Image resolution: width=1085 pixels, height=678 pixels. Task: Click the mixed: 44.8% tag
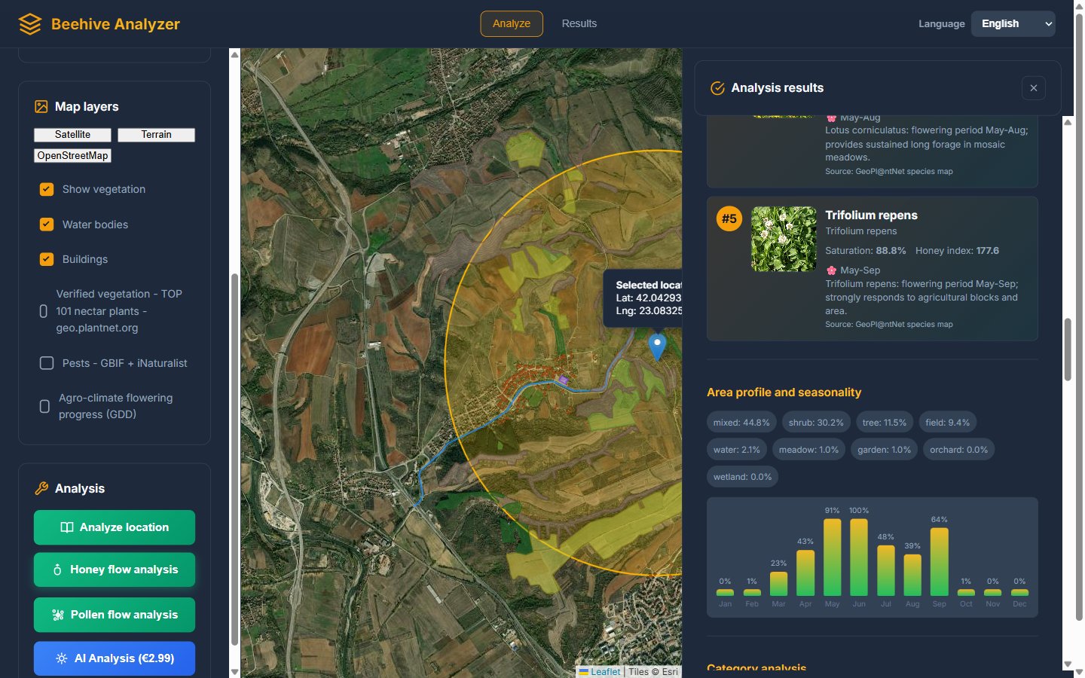click(741, 423)
